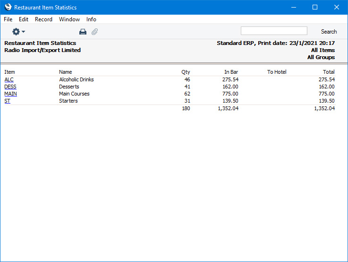
Task: Click the printer icon
Action: point(83,32)
